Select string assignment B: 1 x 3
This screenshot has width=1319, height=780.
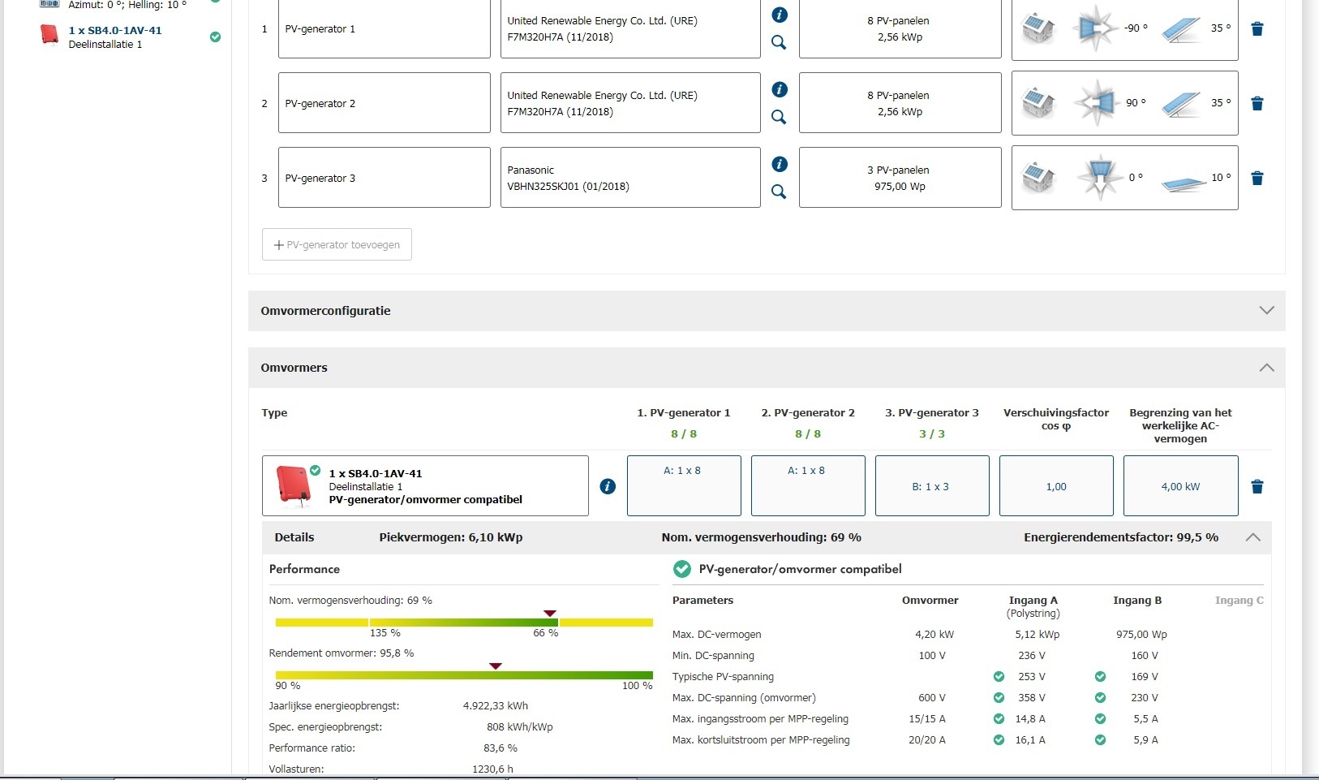(x=931, y=486)
